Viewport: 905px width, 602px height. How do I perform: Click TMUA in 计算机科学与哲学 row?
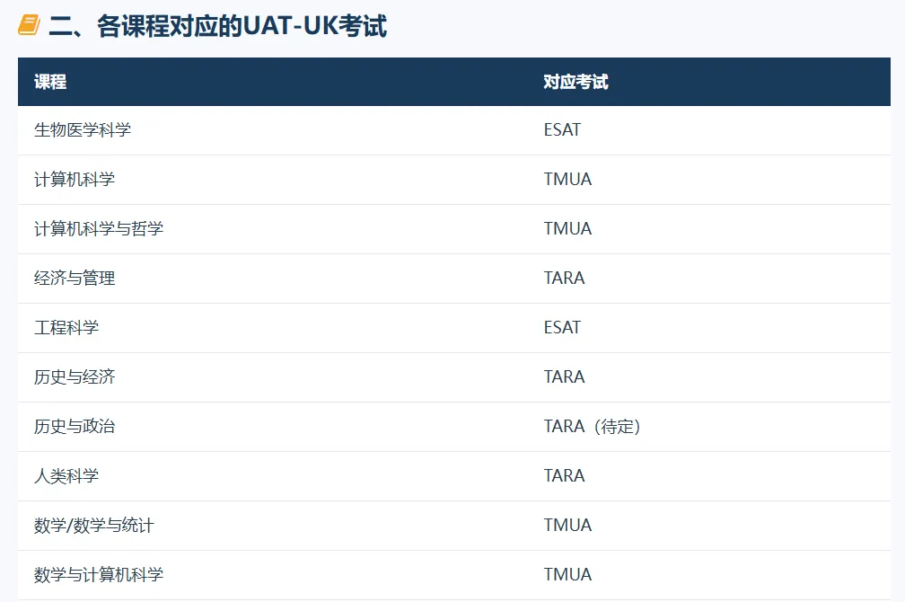[x=567, y=229]
